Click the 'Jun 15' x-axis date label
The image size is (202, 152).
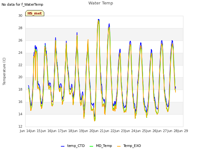[35, 131]
